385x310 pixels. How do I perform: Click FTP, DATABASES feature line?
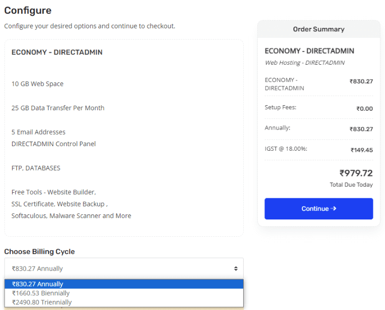pos(36,168)
